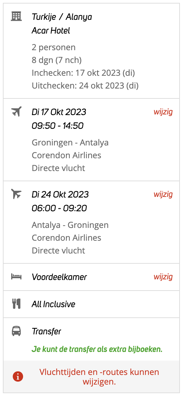185x397 pixels.
Task: Change the Voordeelkamer room via wijzig
Action: pyautogui.click(x=163, y=277)
